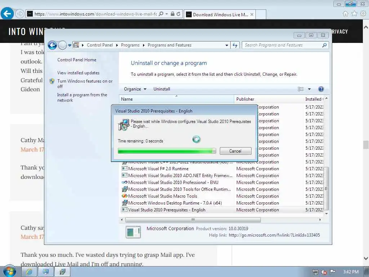Click the help link URL in details pane

click(x=274, y=235)
